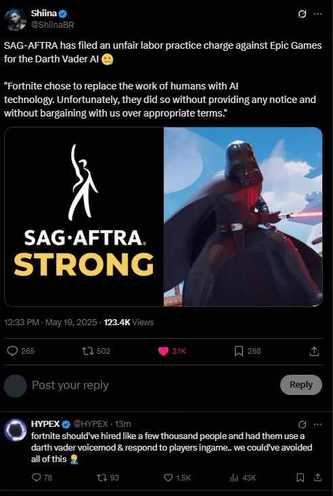The height and width of the screenshot is (496, 333).
Task: Open the three-dot menu on Shiina's post
Action: [317, 14]
